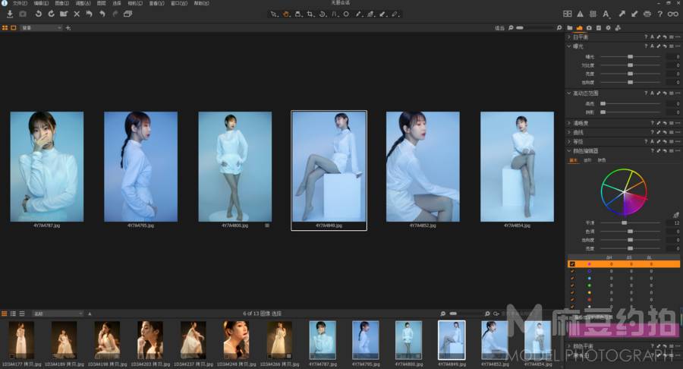Select the pointer cursor tool

pyautogui.click(x=273, y=14)
